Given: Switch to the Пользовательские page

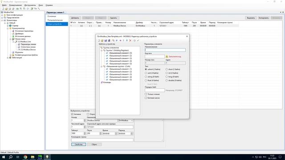Looking at the screenshot, I should 57,20.
